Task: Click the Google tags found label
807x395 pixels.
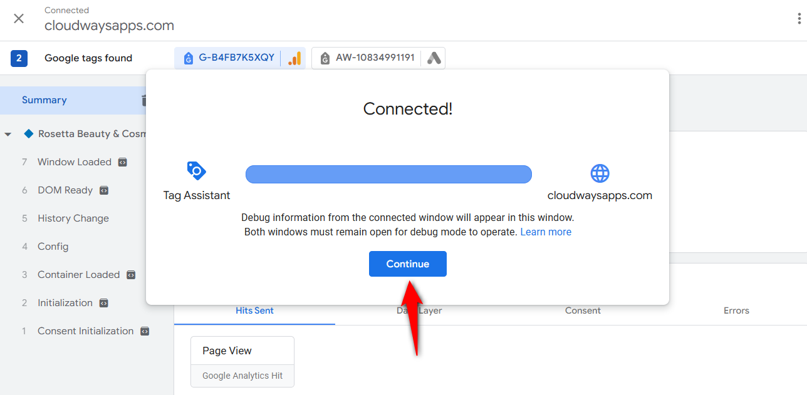Action: pos(88,58)
